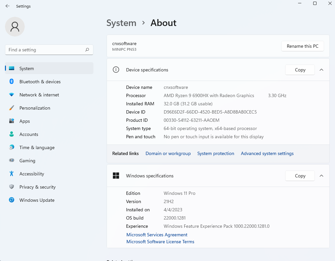Click the info icon by Device specifications

pos(116,70)
